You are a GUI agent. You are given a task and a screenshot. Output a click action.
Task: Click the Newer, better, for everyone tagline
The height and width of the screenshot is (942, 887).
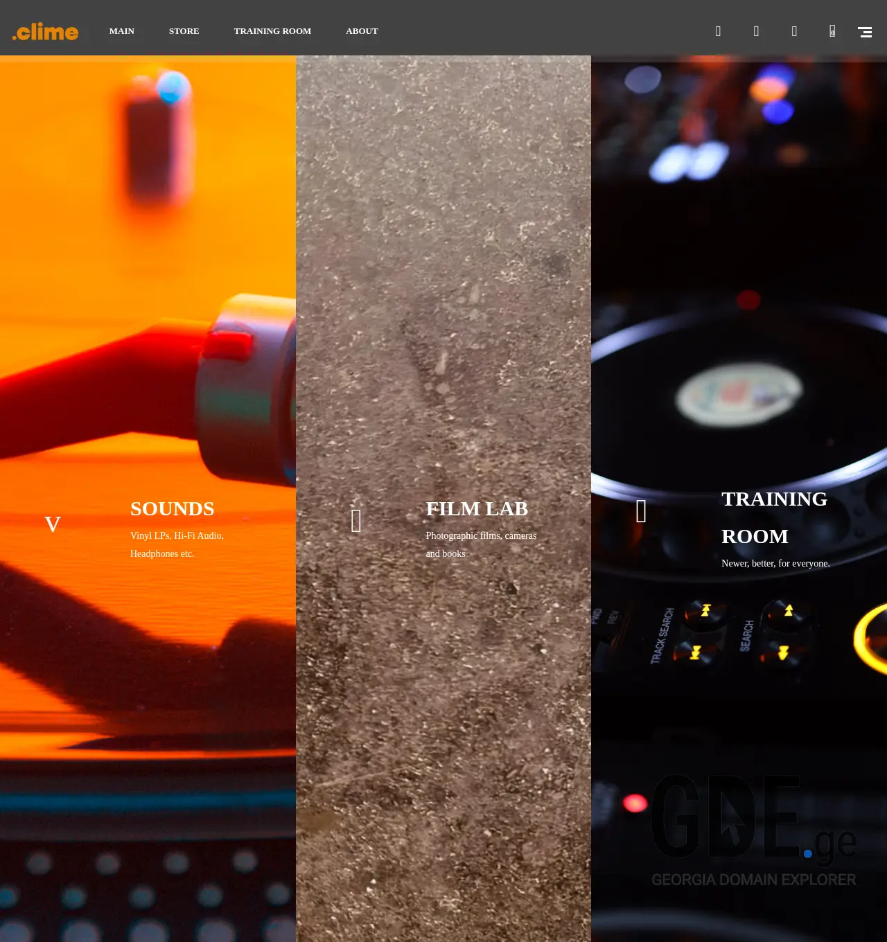pyautogui.click(x=775, y=563)
